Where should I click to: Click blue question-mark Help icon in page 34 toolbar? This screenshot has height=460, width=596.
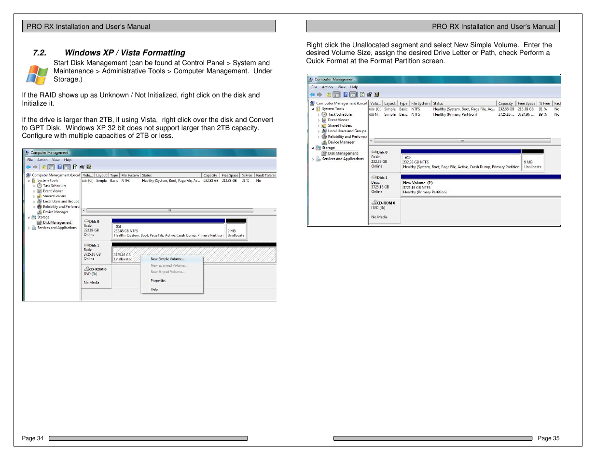pos(60,167)
